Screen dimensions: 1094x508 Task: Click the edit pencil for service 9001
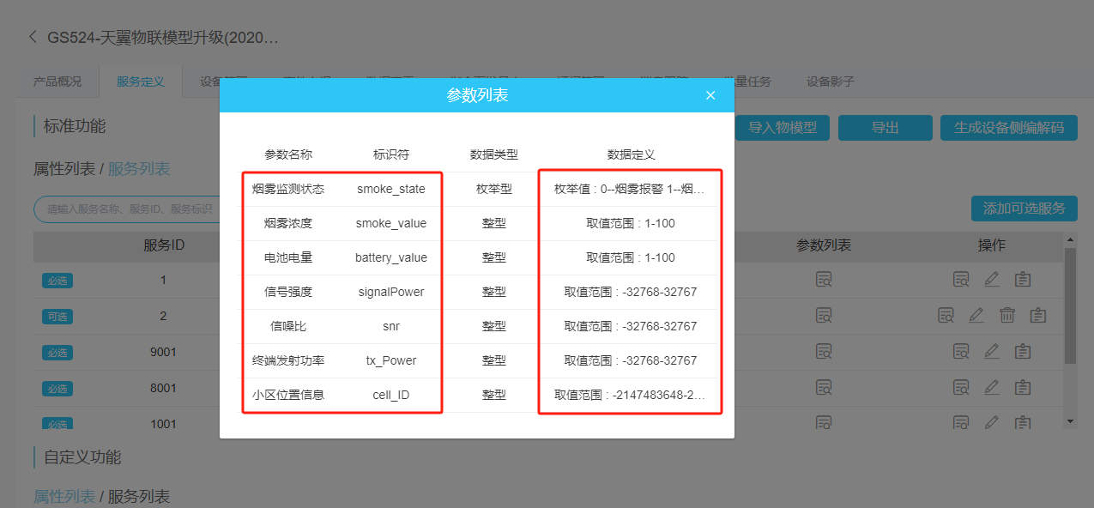(991, 351)
